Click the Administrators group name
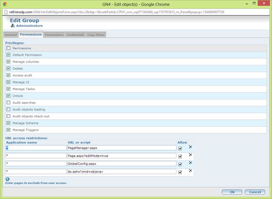Viewport: 272px width, 199px height. point(29,26)
